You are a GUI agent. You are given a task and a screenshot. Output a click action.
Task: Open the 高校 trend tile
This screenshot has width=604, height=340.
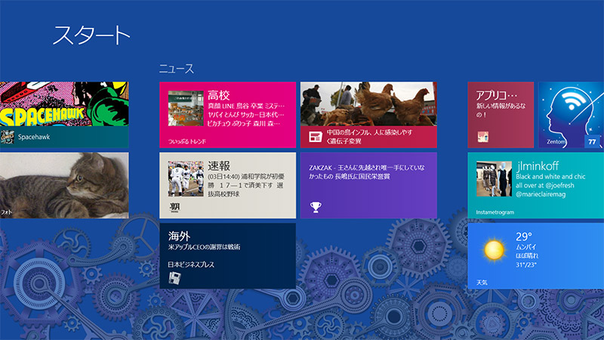227,115
